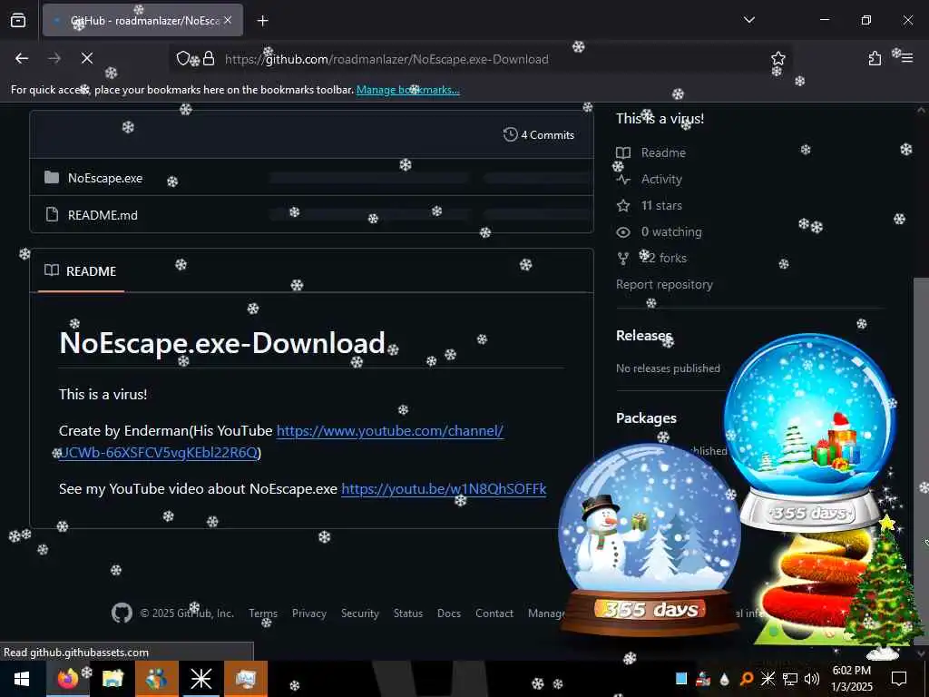
Task: Open the Windows Start menu
Action: [22, 679]
